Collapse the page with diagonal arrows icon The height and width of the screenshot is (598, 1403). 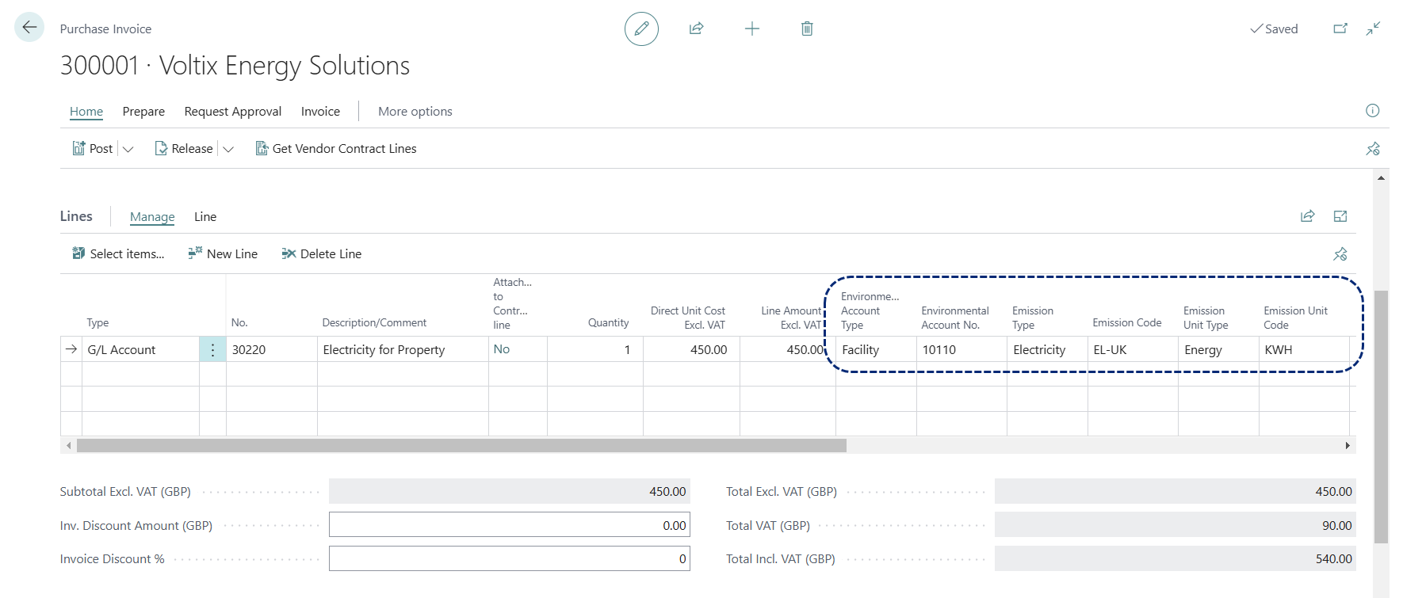point(1374,29)
